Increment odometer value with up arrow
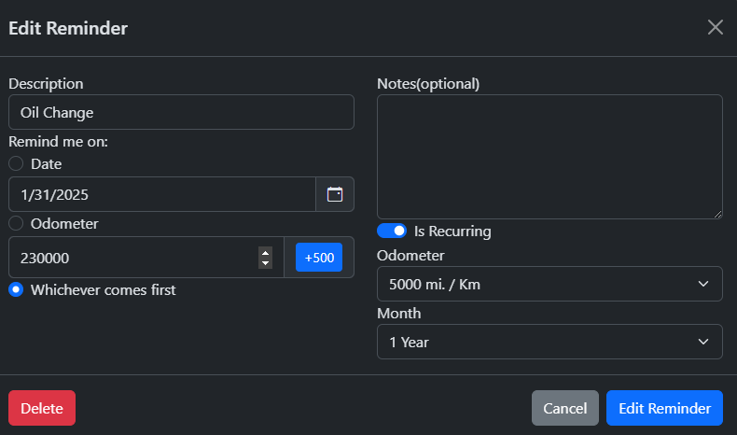The width and height of the screenshot is (737, 435). click(x=266, y=252)
